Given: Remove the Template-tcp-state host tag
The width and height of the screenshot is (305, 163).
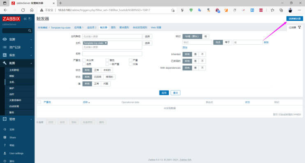Looking at the screenshot, I should 106,43.
